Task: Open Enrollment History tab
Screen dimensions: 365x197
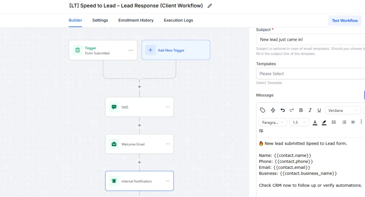Action: click(136, 20)
